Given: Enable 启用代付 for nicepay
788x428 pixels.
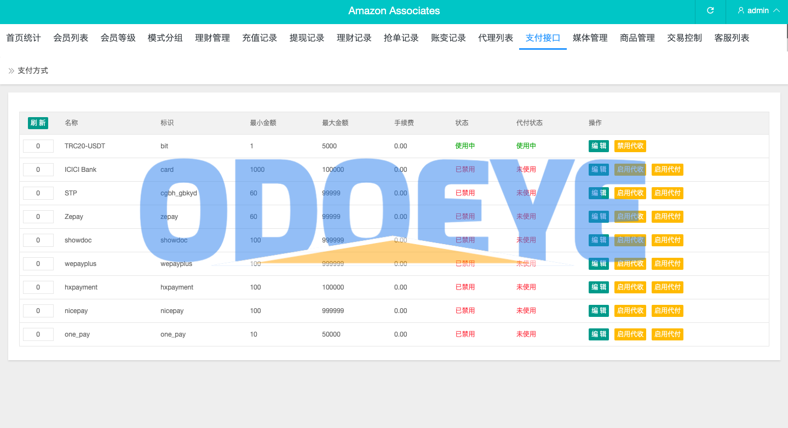Looking at the screenshot, I should (x=668, y=311).
